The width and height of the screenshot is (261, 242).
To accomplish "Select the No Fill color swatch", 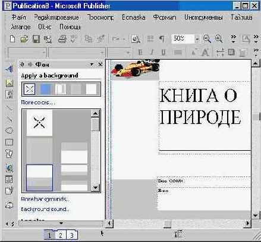I will click(x=29, y=89).
